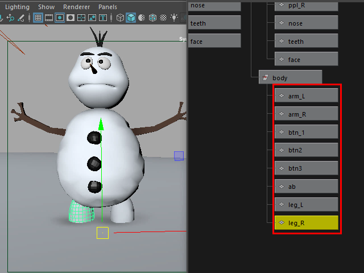This screenshot has width=364, height=273.
Task: Select the body group node
Action: point(290,77)
